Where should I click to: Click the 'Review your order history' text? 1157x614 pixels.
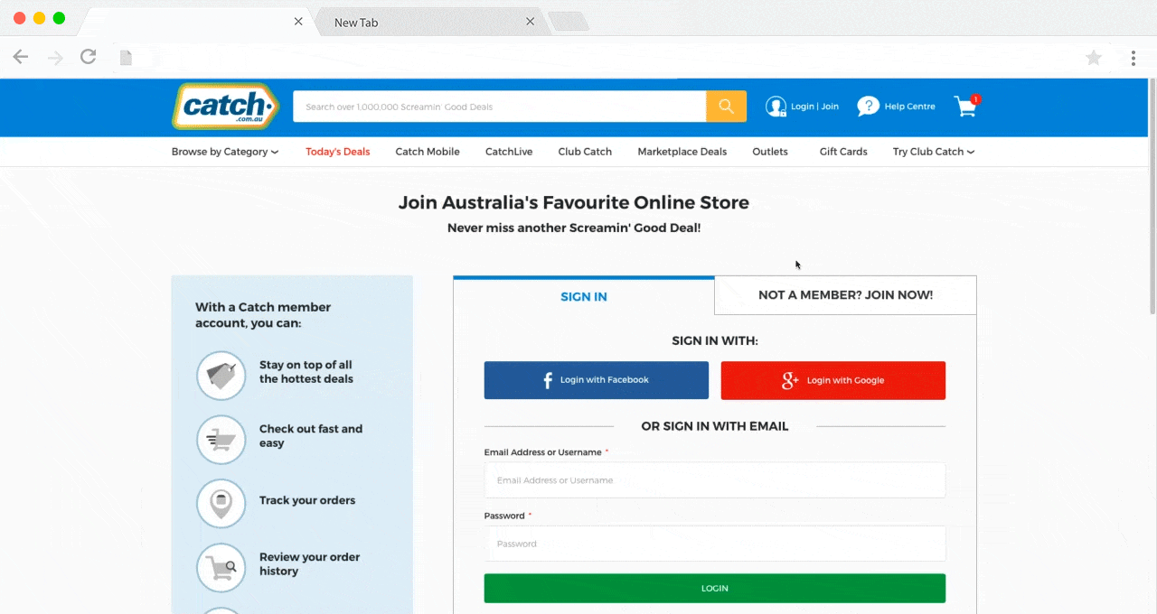point(310,564)
